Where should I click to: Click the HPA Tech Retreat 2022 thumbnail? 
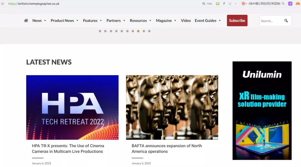tap(72, 107)
